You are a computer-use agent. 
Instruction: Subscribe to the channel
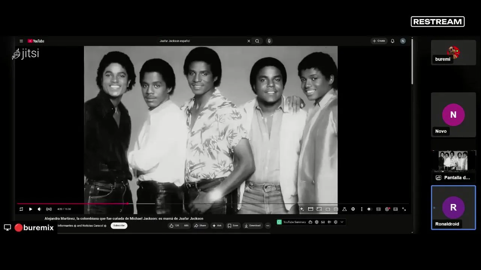pos(119,225)
